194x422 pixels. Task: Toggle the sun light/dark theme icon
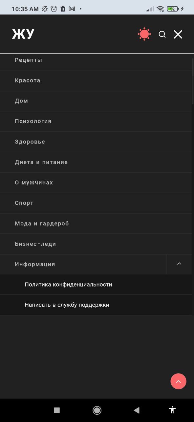point(144,34)
